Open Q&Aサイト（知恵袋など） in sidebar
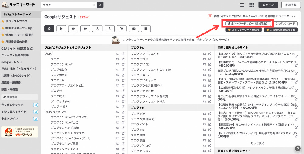The width and height of the screenshot is (304, 154). tap(17, 48)
